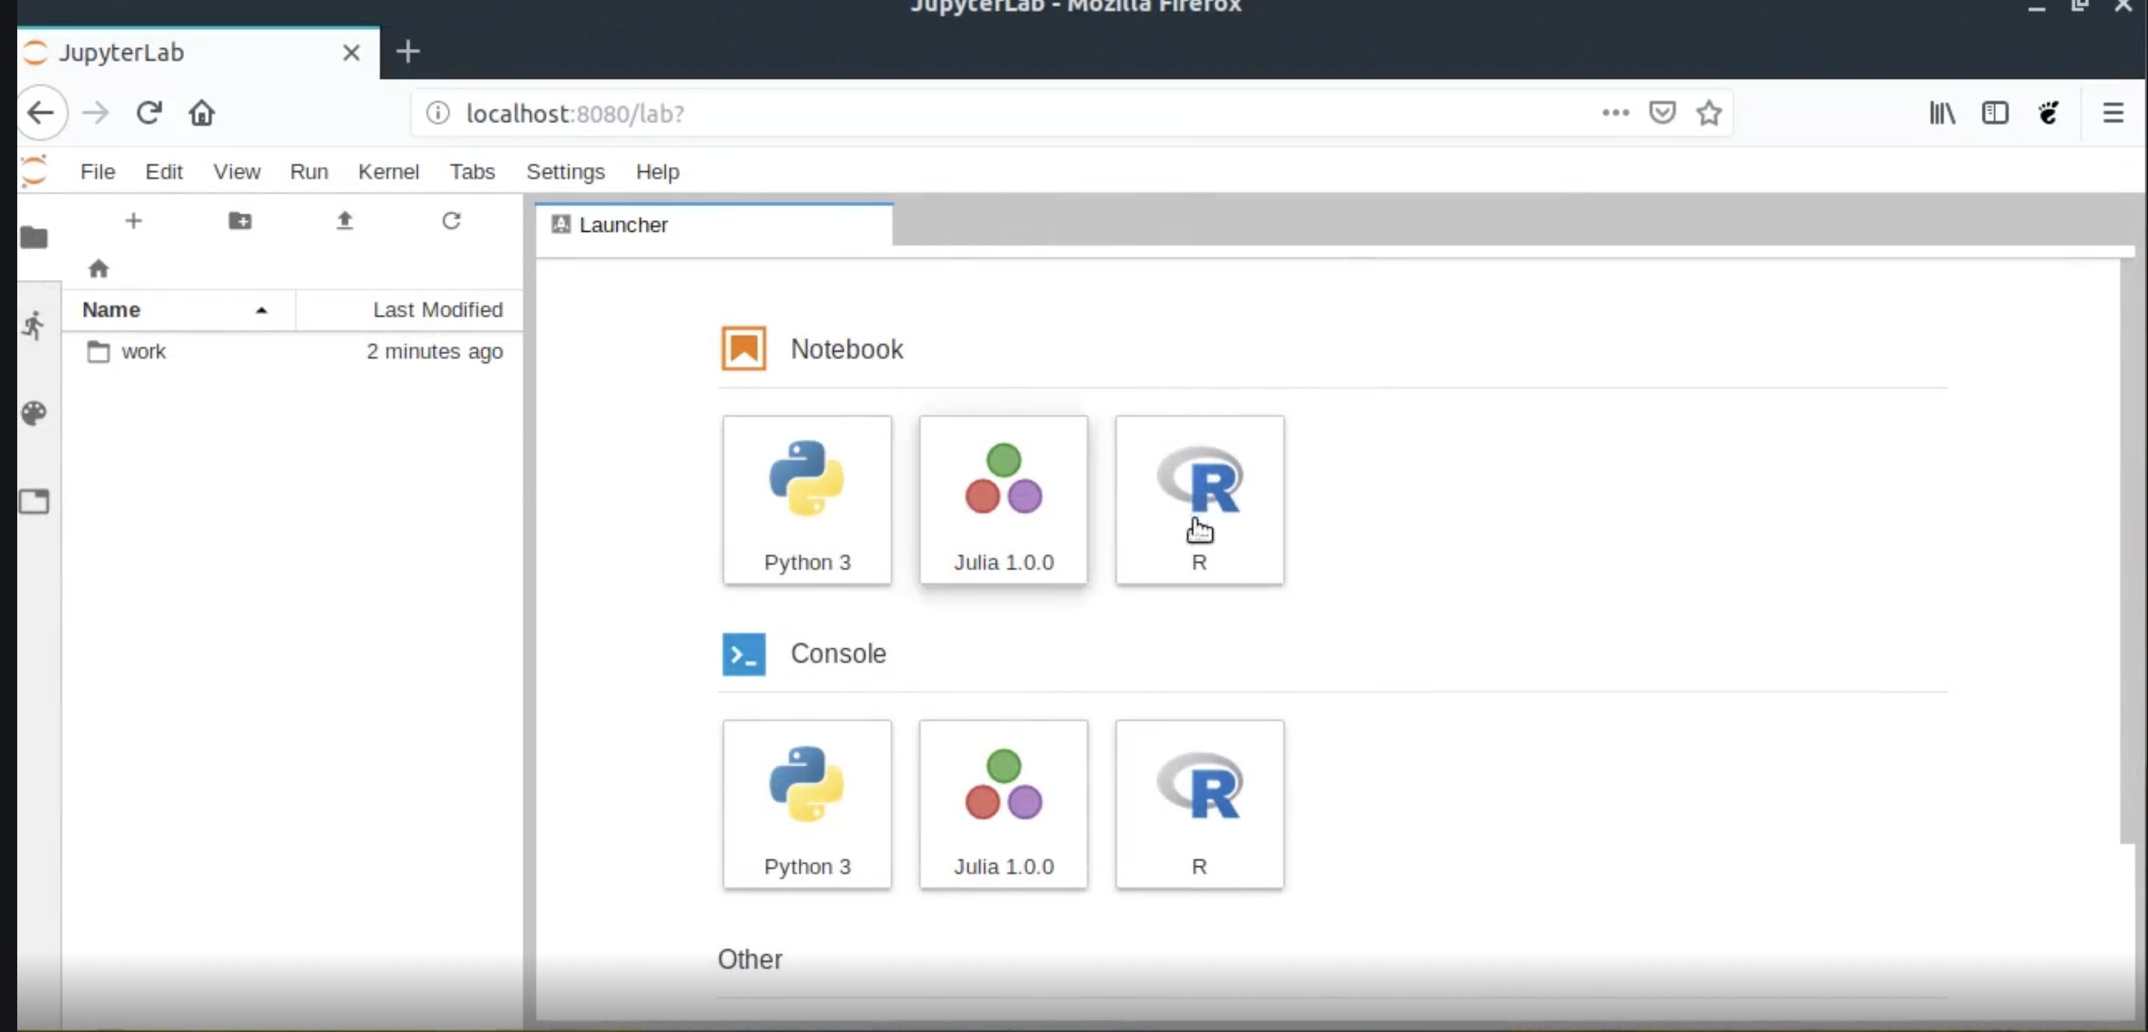Open the Tabs menu
This screenshot has height=1032, width=2148.
click(x=472, y=171)
